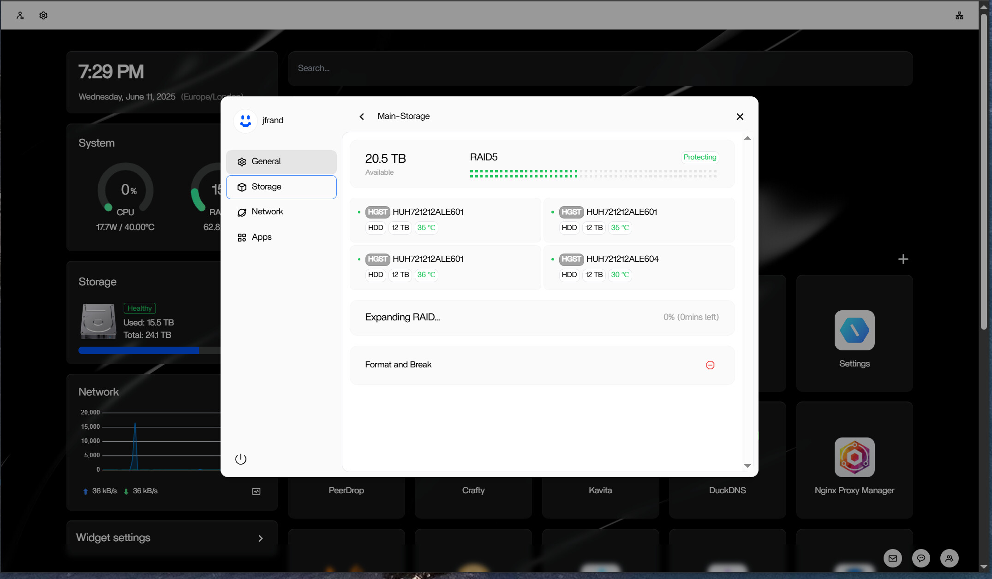Click the Healthy badge in Storage widget

click(x=139, y=308)
